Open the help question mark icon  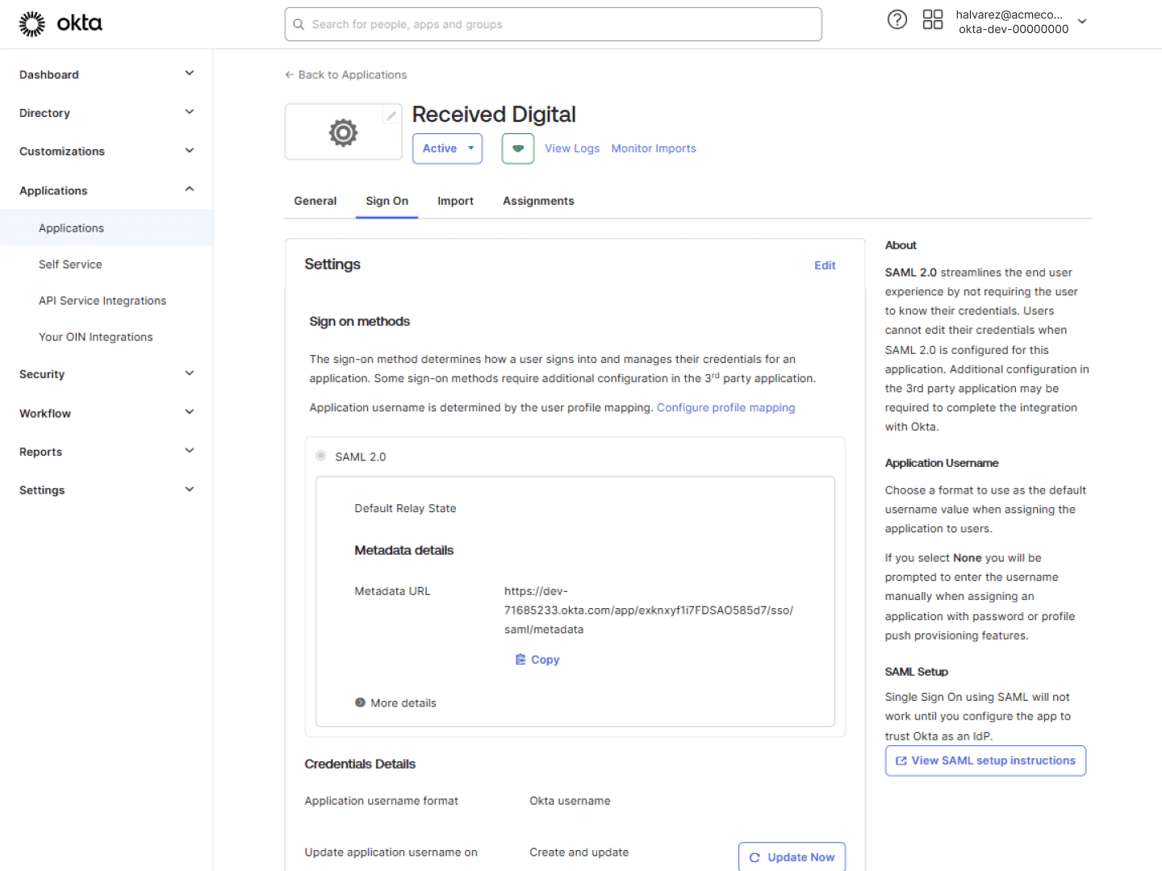coord(897,19)
